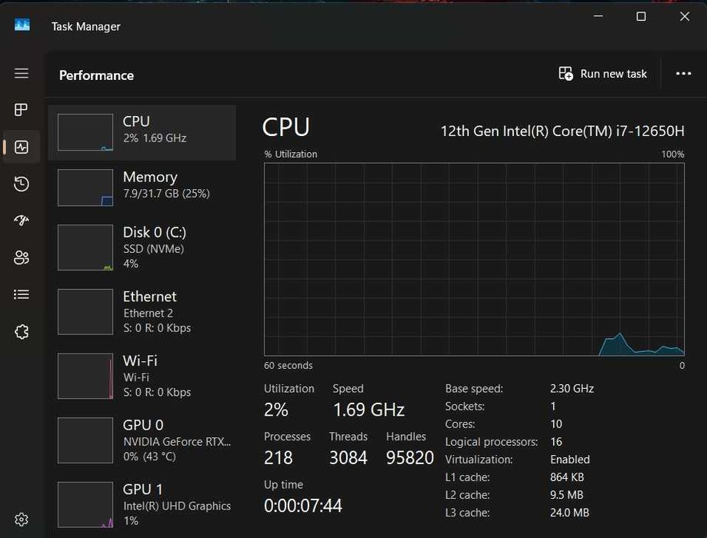The image size is (707, 538).
Task: Open the three-dot more options menu
Action: point(683,74)
